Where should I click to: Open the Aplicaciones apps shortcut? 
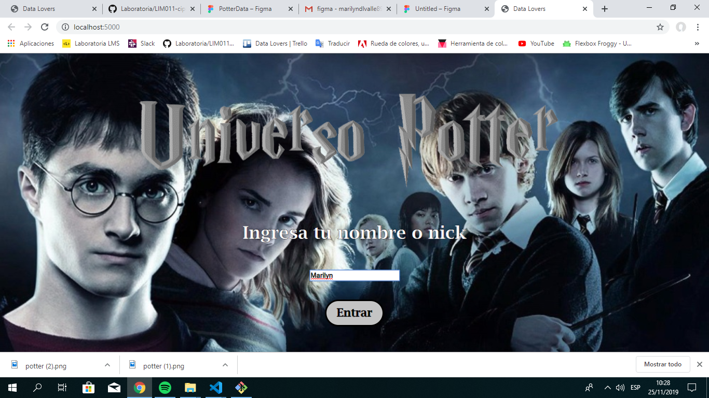click(31, 44)
